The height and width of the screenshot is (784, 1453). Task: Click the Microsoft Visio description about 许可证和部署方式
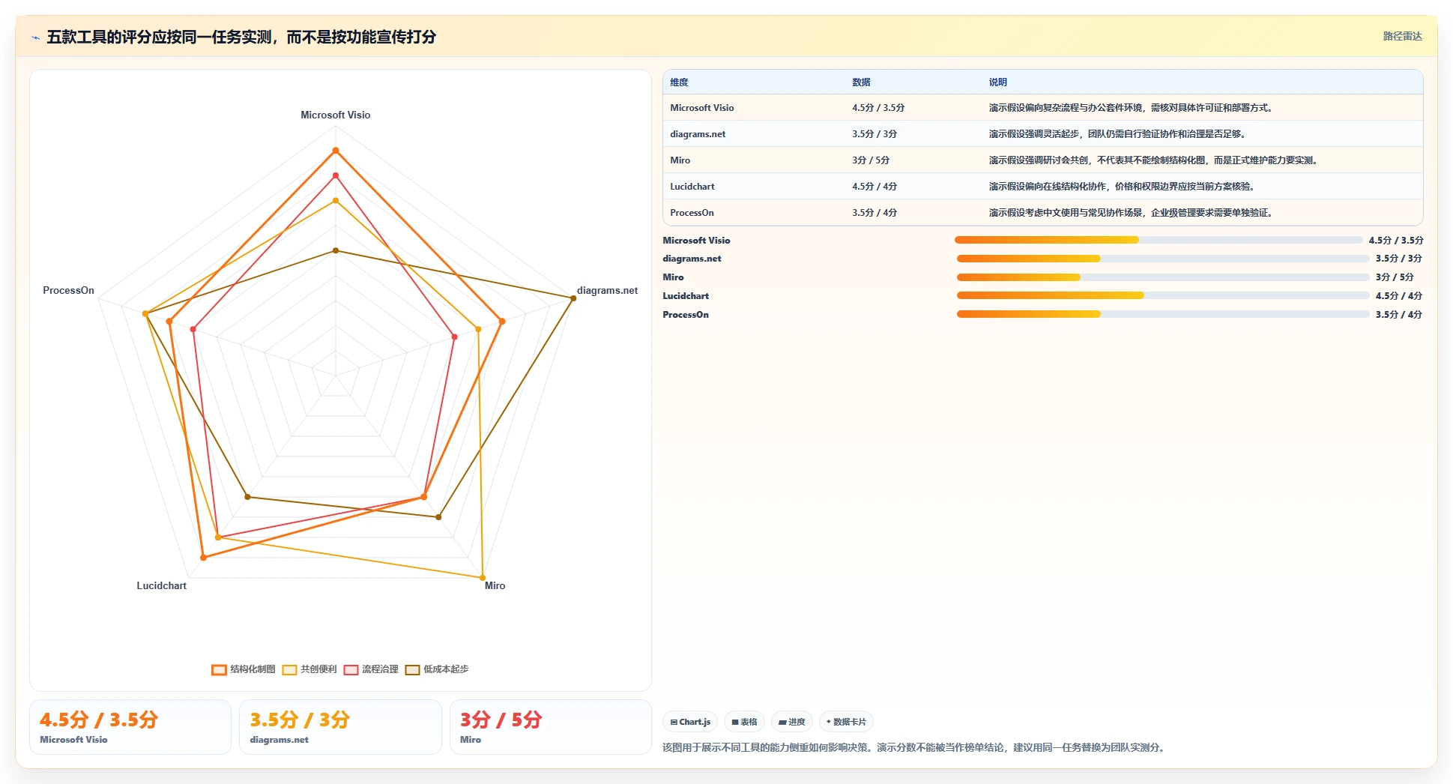[1132, 108]
